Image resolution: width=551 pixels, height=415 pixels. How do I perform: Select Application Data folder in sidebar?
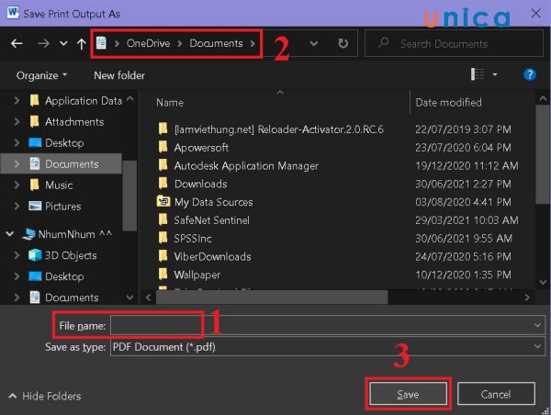[x=84, y=101]
